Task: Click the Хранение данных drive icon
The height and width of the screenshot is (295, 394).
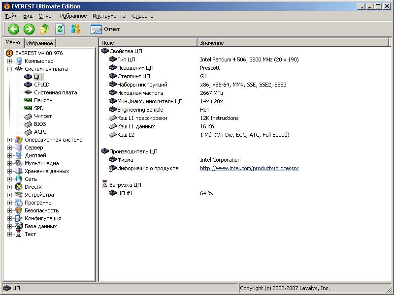Action: tap(19, 171)
